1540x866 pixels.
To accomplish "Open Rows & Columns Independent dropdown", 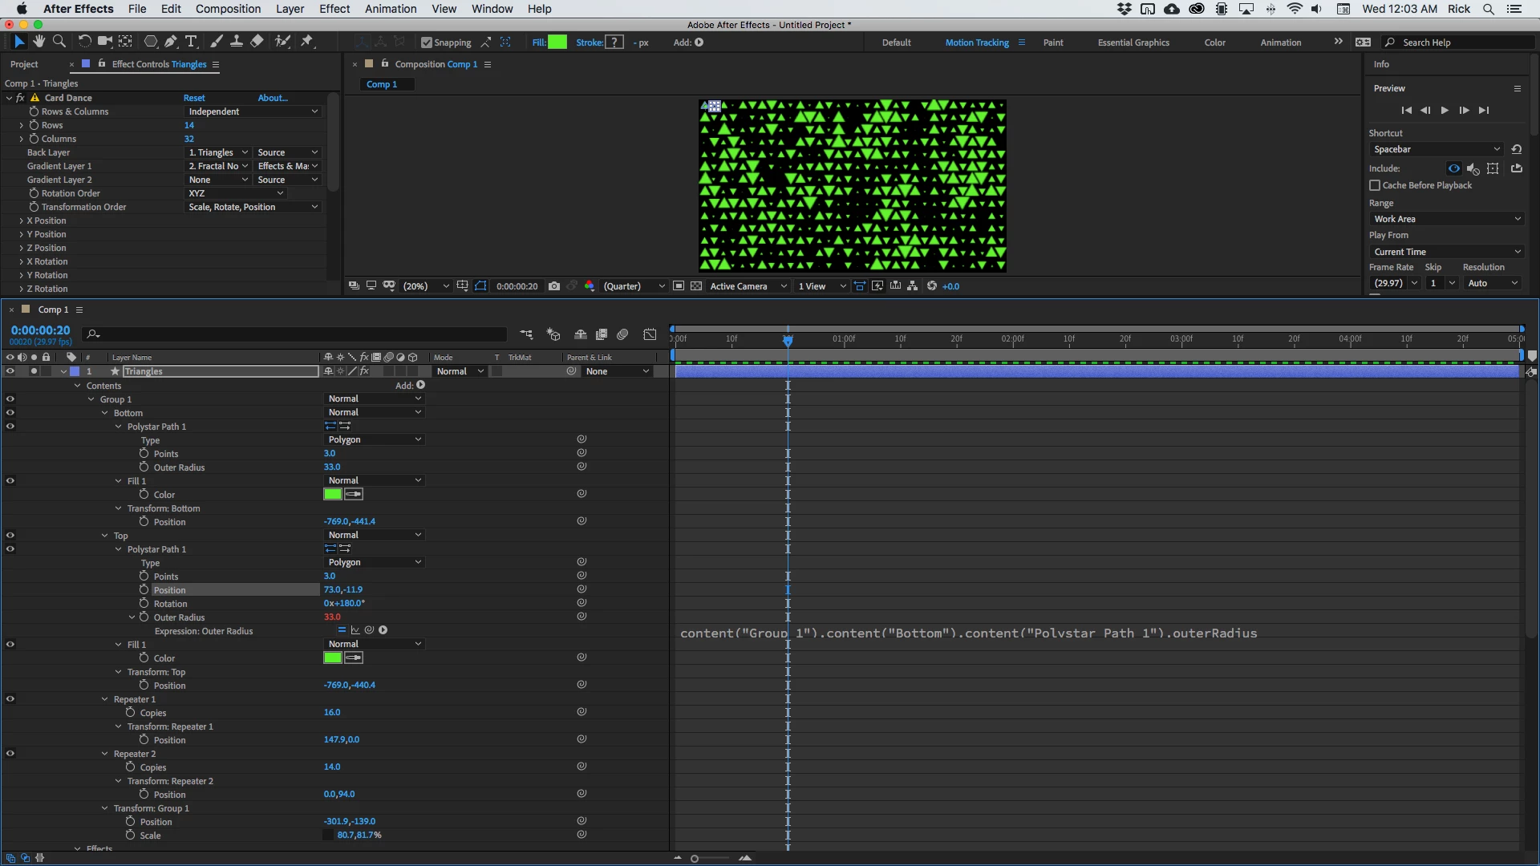I will point(253,111).
